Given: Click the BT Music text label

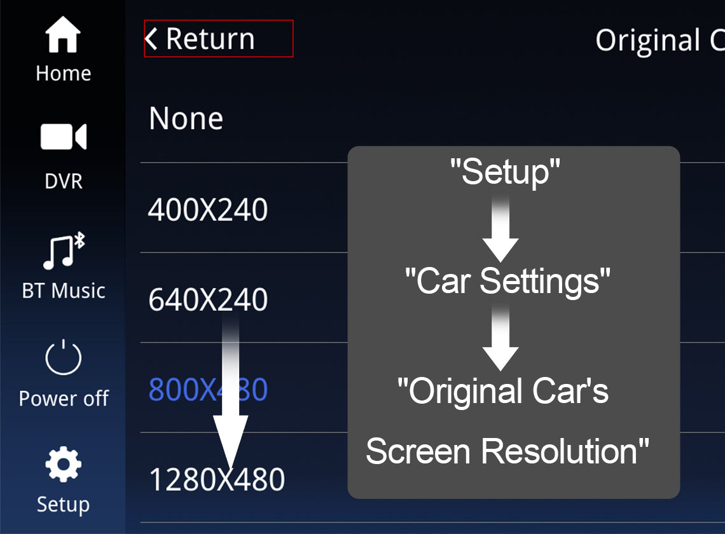Looking at the screenshot, I should click(x=63, y=291).
